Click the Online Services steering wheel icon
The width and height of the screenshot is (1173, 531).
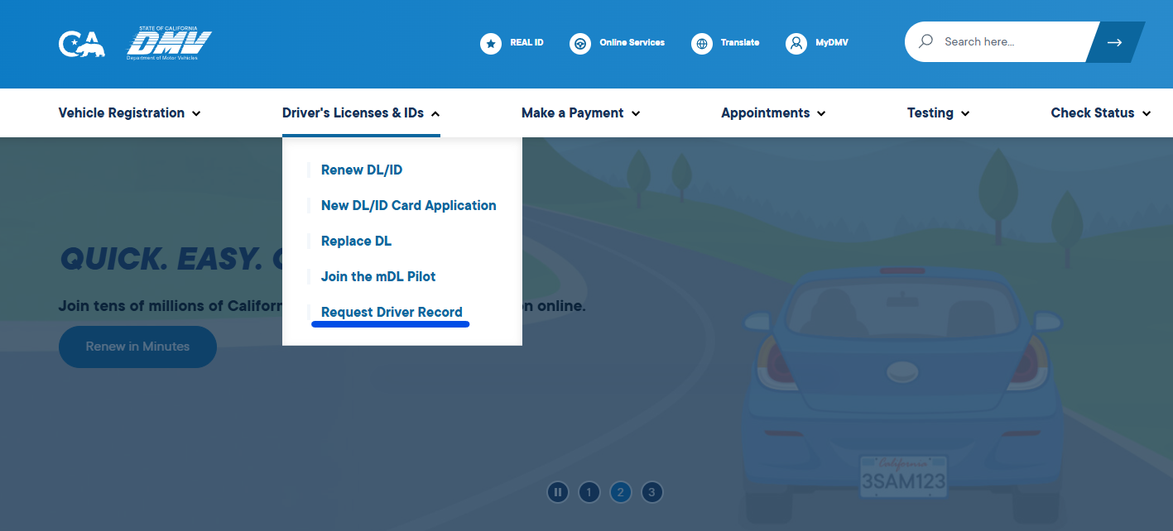click(580, 43)
